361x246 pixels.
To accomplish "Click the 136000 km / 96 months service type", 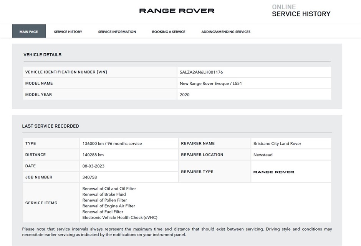I will pos(112,144).
